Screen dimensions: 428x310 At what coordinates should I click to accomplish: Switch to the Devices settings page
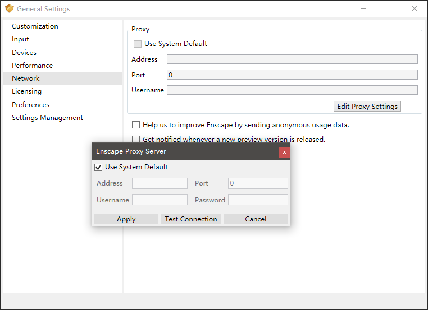62,52
